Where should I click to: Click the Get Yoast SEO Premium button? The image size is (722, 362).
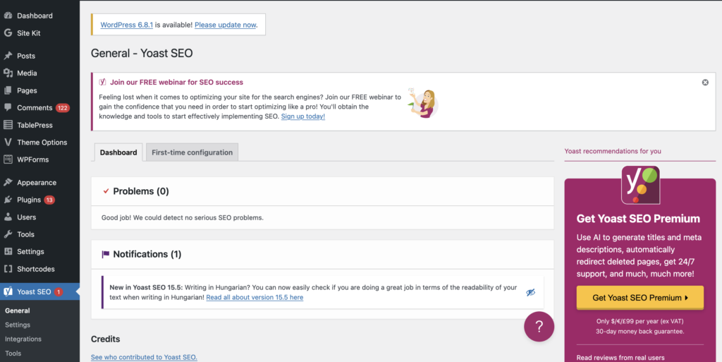[640, 298]
